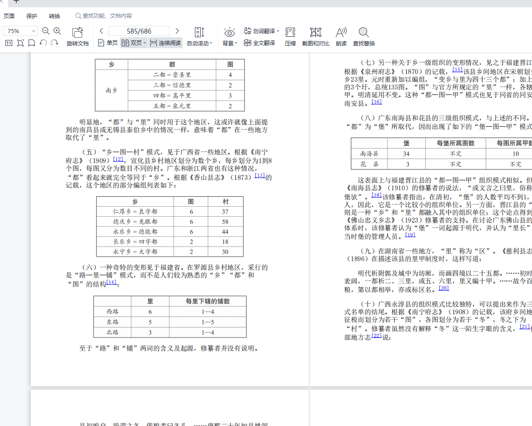Click table cell 仁厚乡＝良字都
Image resolution: width=532 pixels, height=426 pixels.
135,212
